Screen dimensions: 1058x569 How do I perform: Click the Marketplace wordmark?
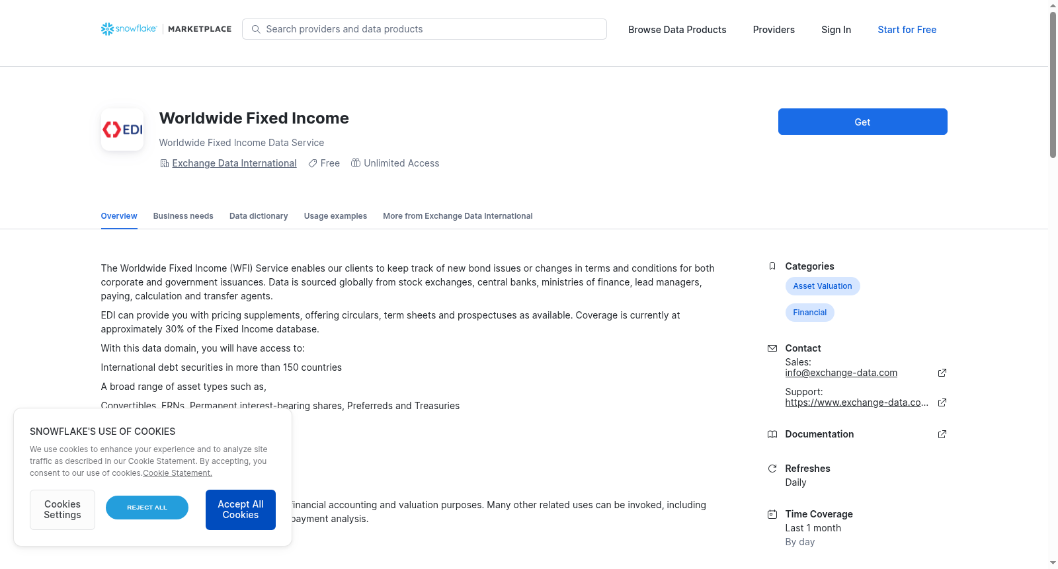(200, 29)
